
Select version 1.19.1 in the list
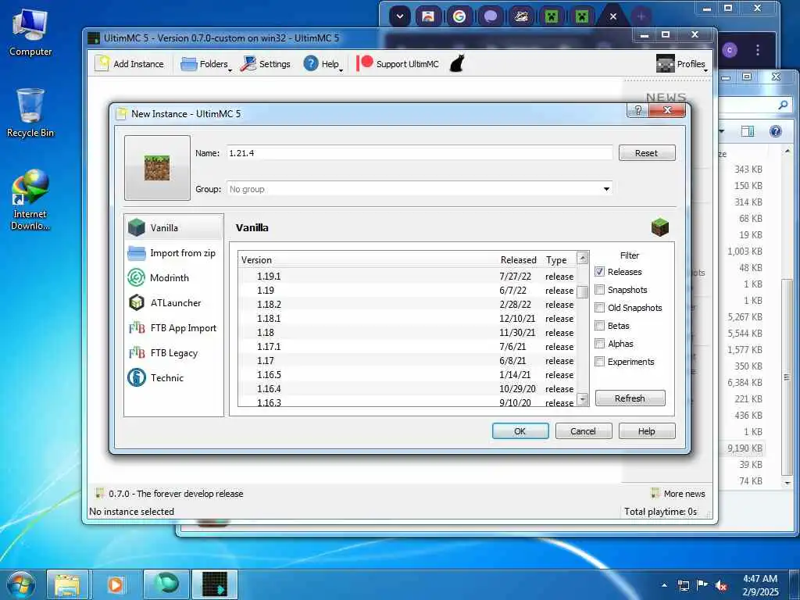(x=408, y=277)
